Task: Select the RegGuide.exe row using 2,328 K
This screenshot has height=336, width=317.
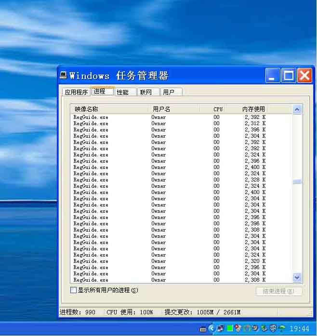Action: [x=181, y=180]
